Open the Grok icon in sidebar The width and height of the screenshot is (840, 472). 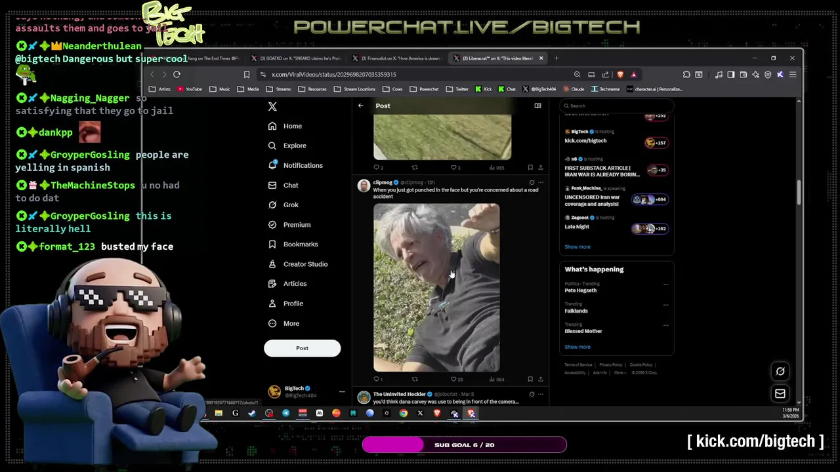(272, 205)
